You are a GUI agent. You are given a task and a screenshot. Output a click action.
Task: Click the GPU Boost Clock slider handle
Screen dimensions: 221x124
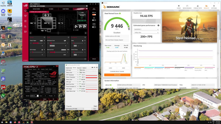coord(51,43)
